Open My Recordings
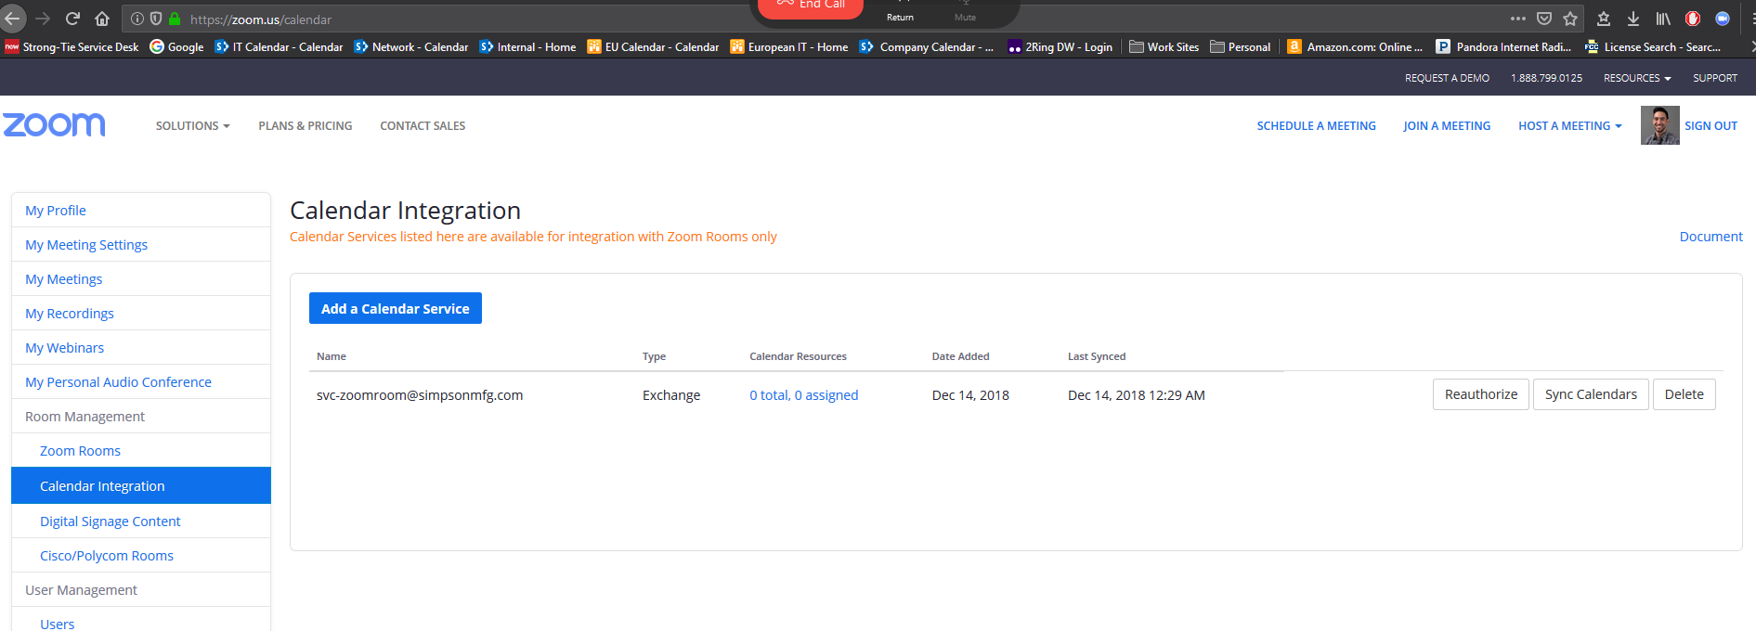The width and height of the screenshot is (1756, 631). coord(141,314)
